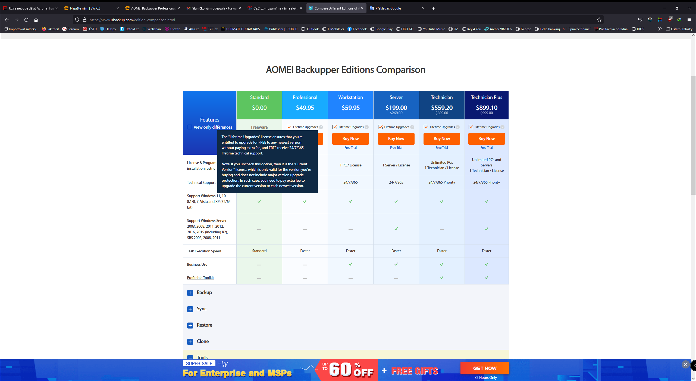
Task: Bookmark this page with star icon
Action: coord(599,20)
